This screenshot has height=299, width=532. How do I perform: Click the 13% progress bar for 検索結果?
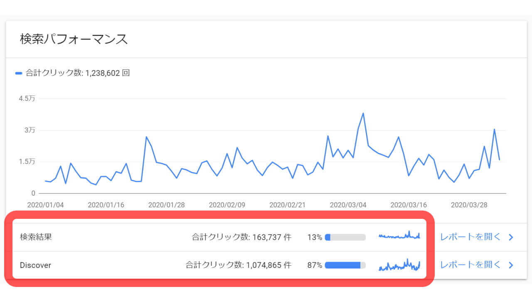tap(345, 237)
